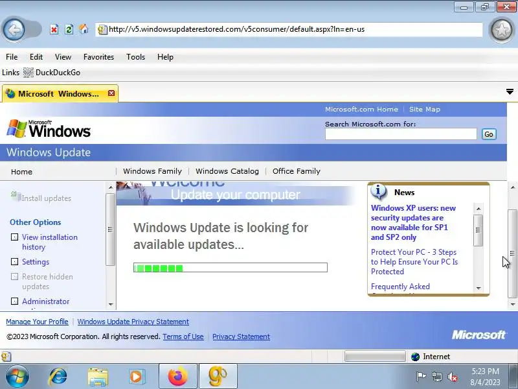Refresh the page with the green arrows icon

(x=69, y=29)
